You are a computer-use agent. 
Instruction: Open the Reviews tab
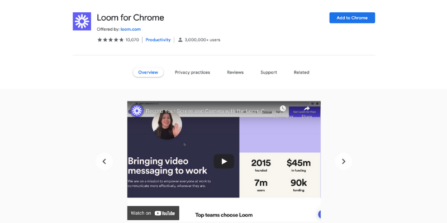(x=235, y=72)
